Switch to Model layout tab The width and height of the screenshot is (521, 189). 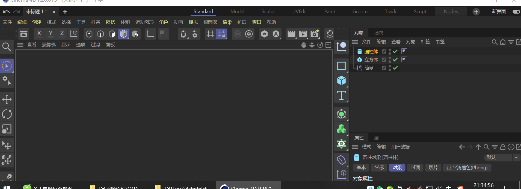[x=237, y=11]
